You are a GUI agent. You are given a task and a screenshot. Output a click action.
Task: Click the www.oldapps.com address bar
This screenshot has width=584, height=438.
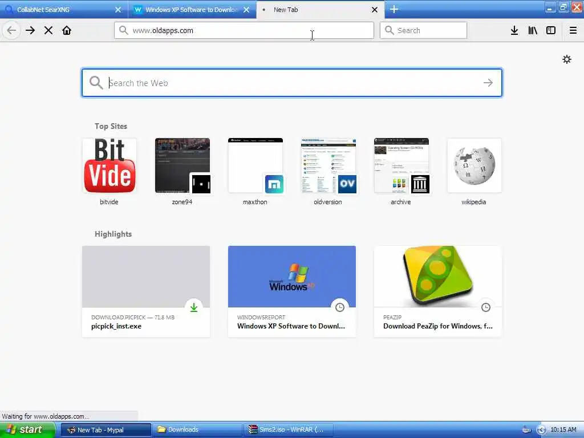(x=244, y=30)
